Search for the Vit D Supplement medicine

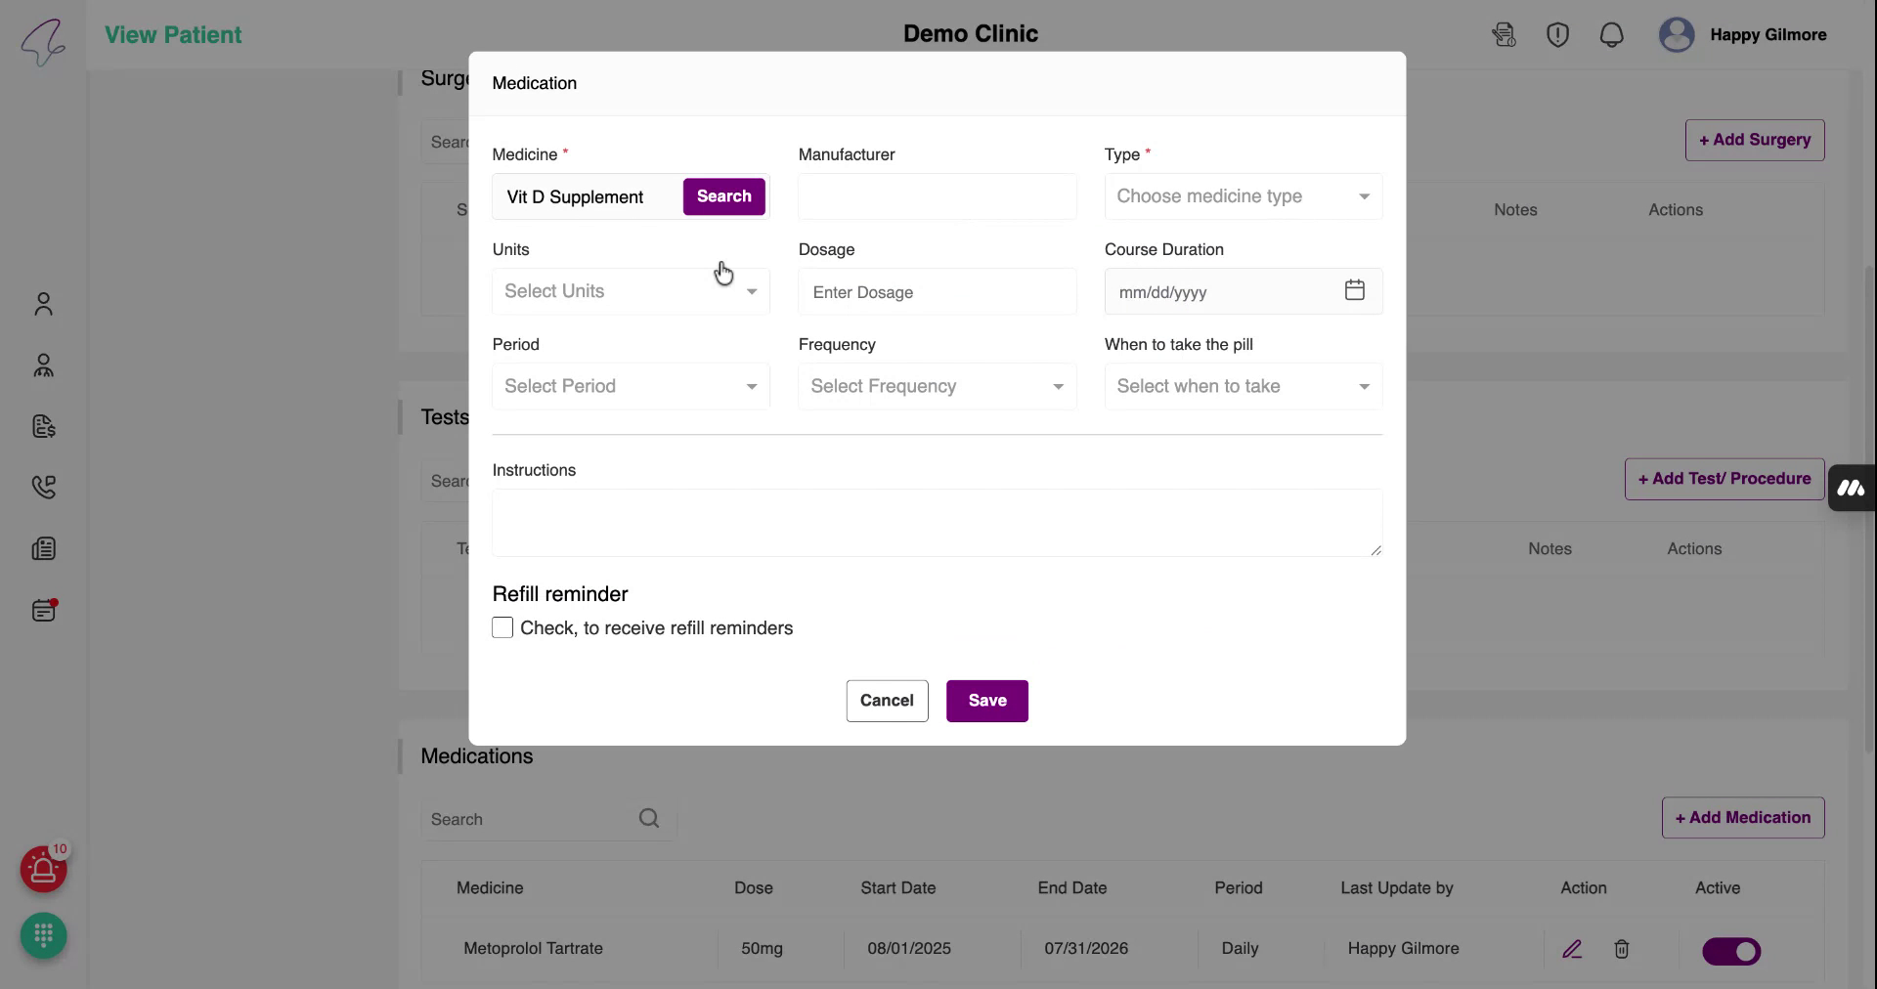click(x=723, y=196)
